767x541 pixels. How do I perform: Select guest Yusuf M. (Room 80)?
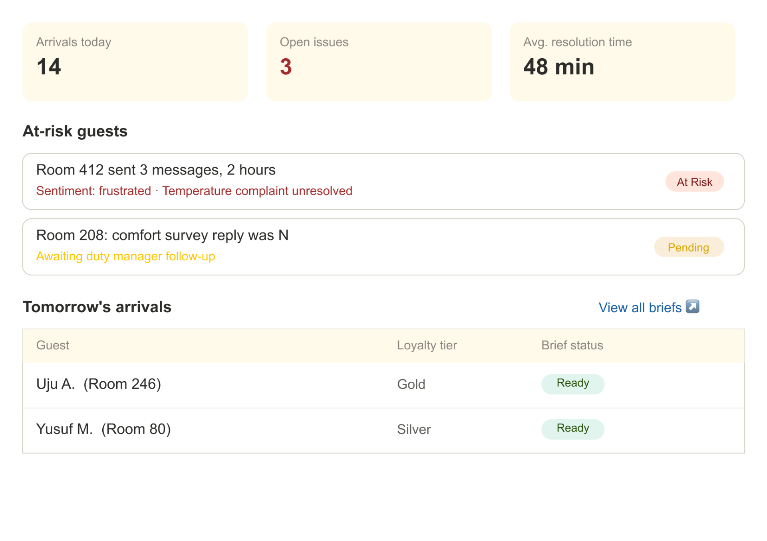[x=103, y=429]
